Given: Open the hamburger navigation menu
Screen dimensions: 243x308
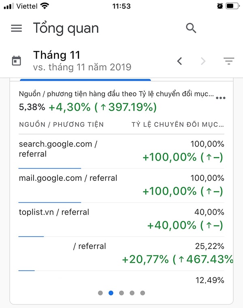Looking at the screenshot, I should 16,28.
